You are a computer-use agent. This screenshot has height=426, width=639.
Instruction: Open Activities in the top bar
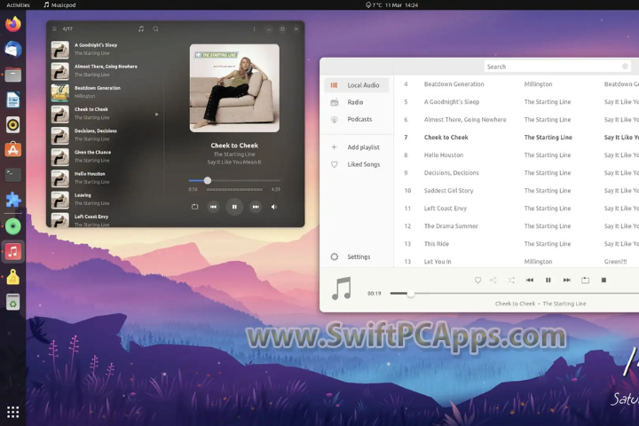pos(19,5)
